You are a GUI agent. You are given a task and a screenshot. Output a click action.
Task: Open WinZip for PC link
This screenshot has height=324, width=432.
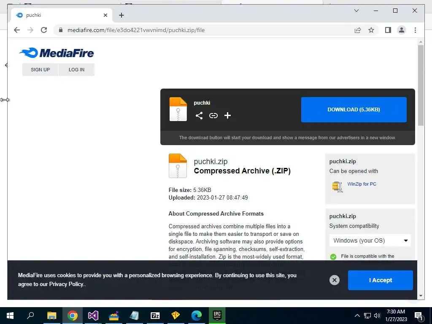362,184
